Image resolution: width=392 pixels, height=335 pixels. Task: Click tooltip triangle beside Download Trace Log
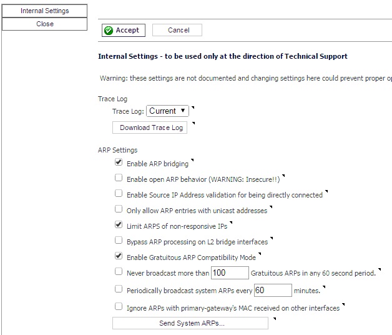pyautogui.click(x=194, y=123)
